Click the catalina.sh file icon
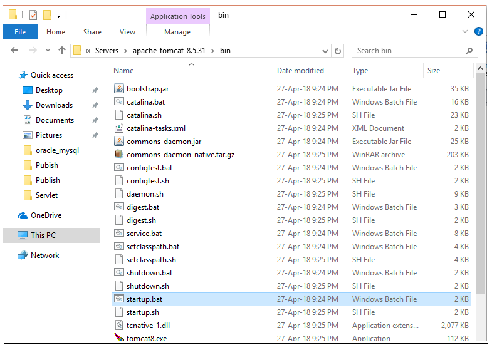The image size is (492, 350). [x=118, y=115]
